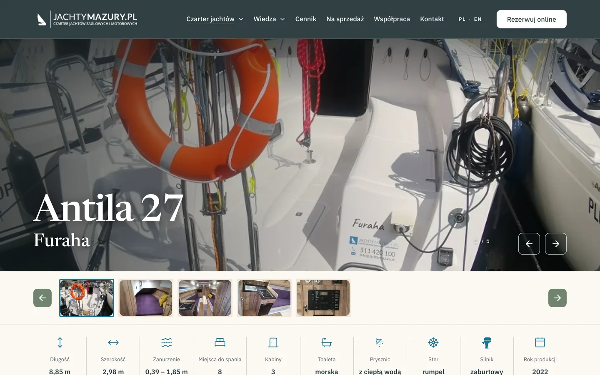
Task: Expand the Czarter jachtów dropdown chevron
Action: (x=241, y=19)
